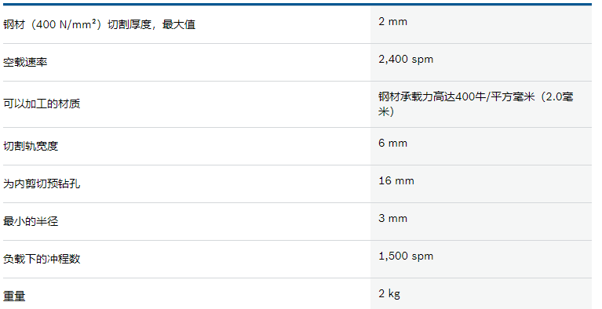Select the 2 mm cutting thickness value
Screen dimensions: 602x309
coord(392,21)
